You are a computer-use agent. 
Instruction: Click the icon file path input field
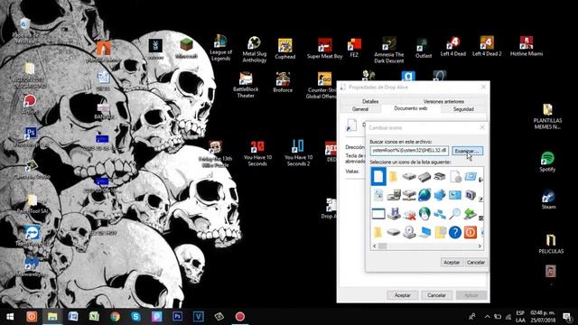point(409,151)
